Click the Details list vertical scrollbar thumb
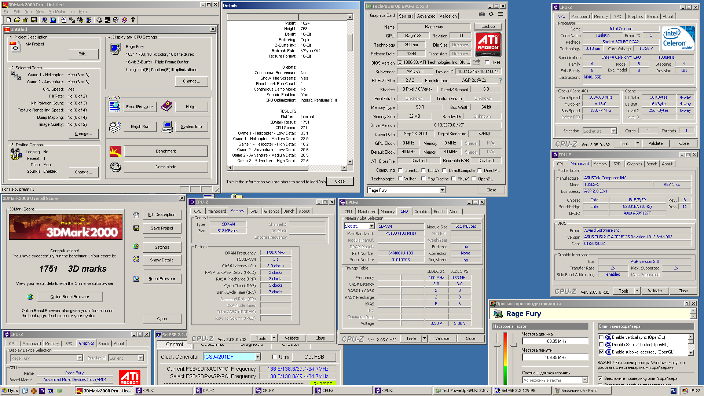This screenshot has height=396, width=704. 350,43
